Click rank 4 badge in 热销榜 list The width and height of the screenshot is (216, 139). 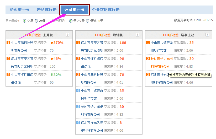pyautogui.click(x=78, y=91)
